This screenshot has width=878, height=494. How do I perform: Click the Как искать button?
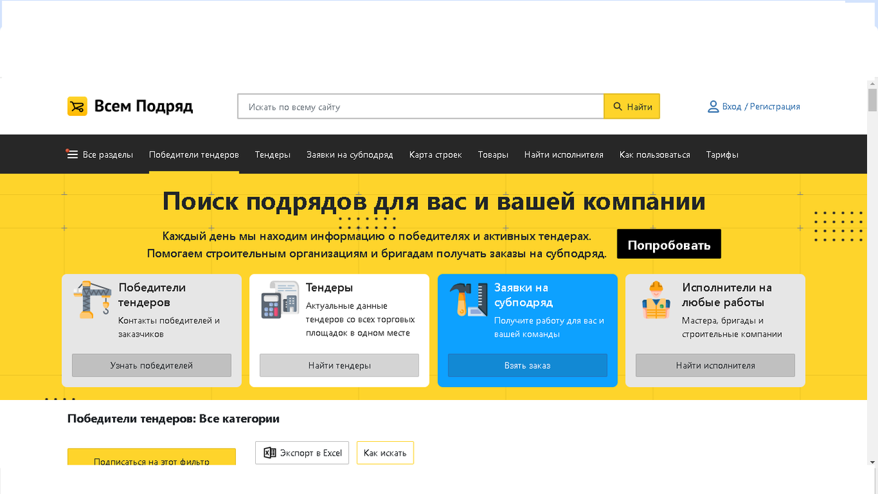[385, 453]
